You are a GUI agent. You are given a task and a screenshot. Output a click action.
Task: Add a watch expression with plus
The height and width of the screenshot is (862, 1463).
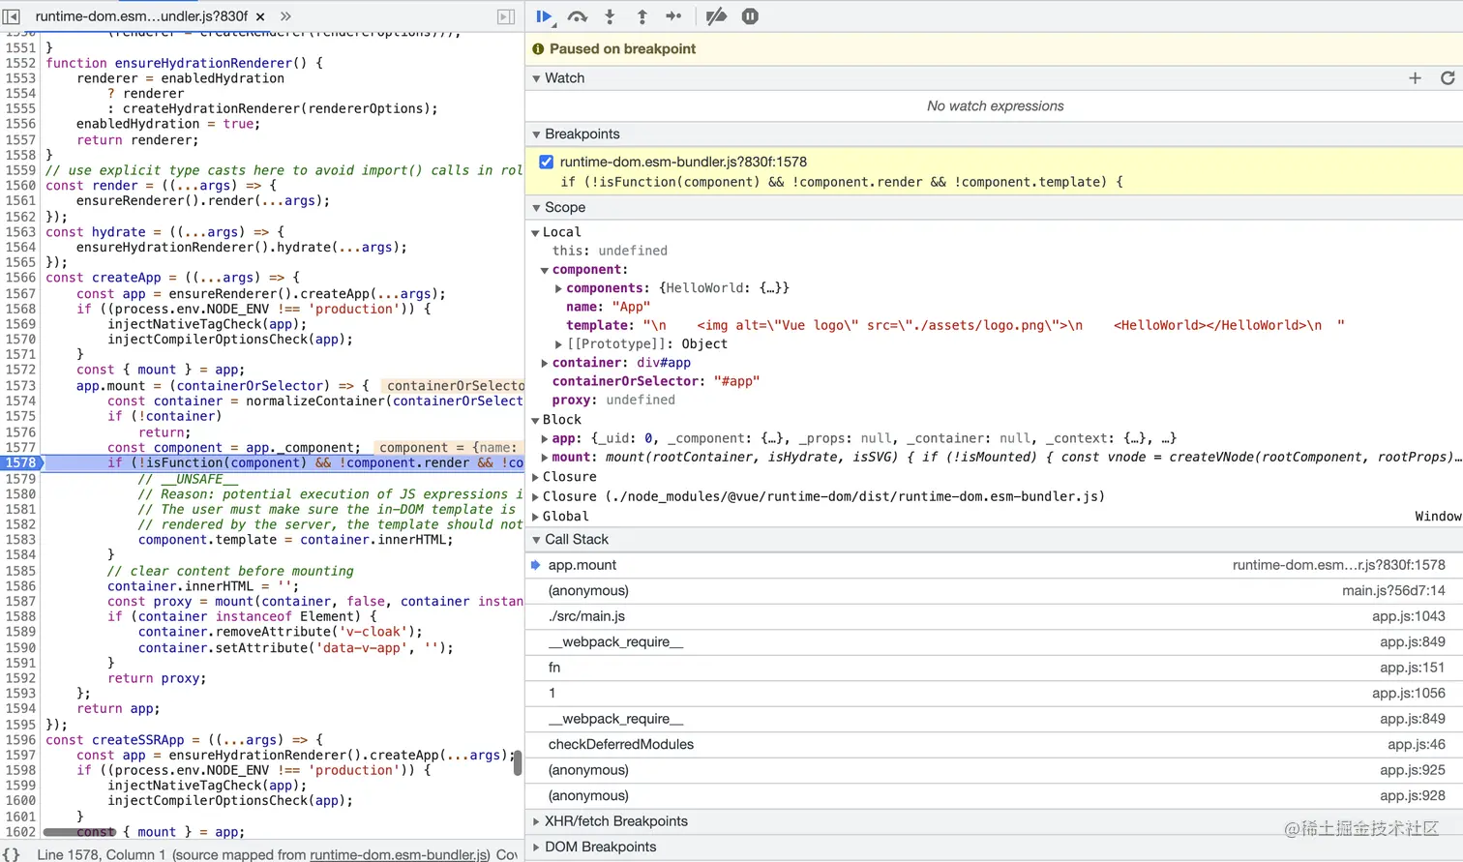point(1415,78)
